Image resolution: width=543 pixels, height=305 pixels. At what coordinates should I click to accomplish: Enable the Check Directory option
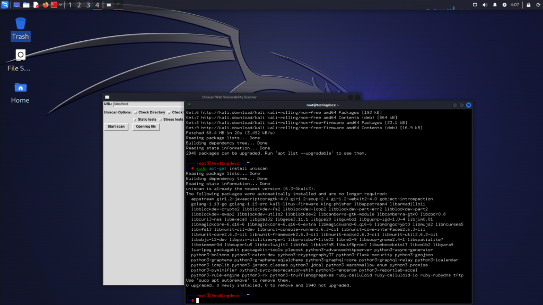135,112
